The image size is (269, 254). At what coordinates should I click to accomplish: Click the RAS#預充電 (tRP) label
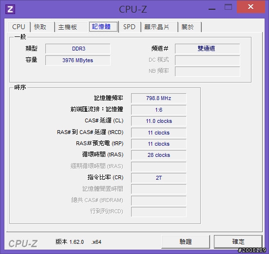[100, 143]
